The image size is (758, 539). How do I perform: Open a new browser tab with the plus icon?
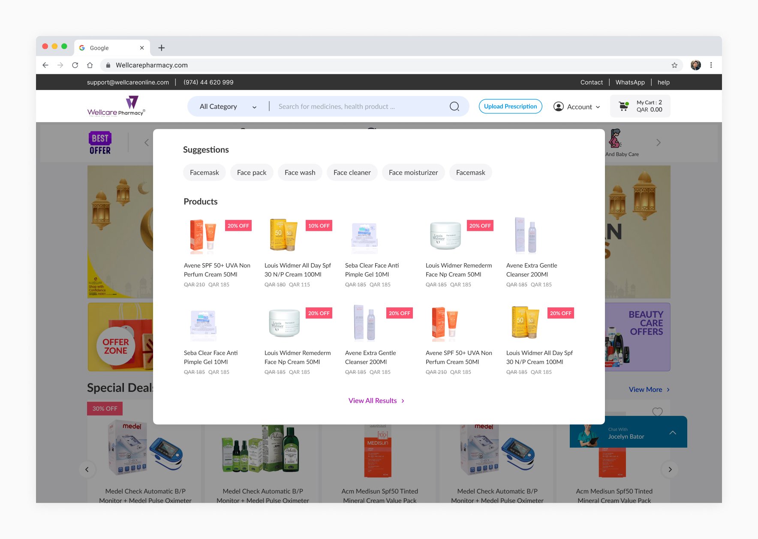[161, 48]
